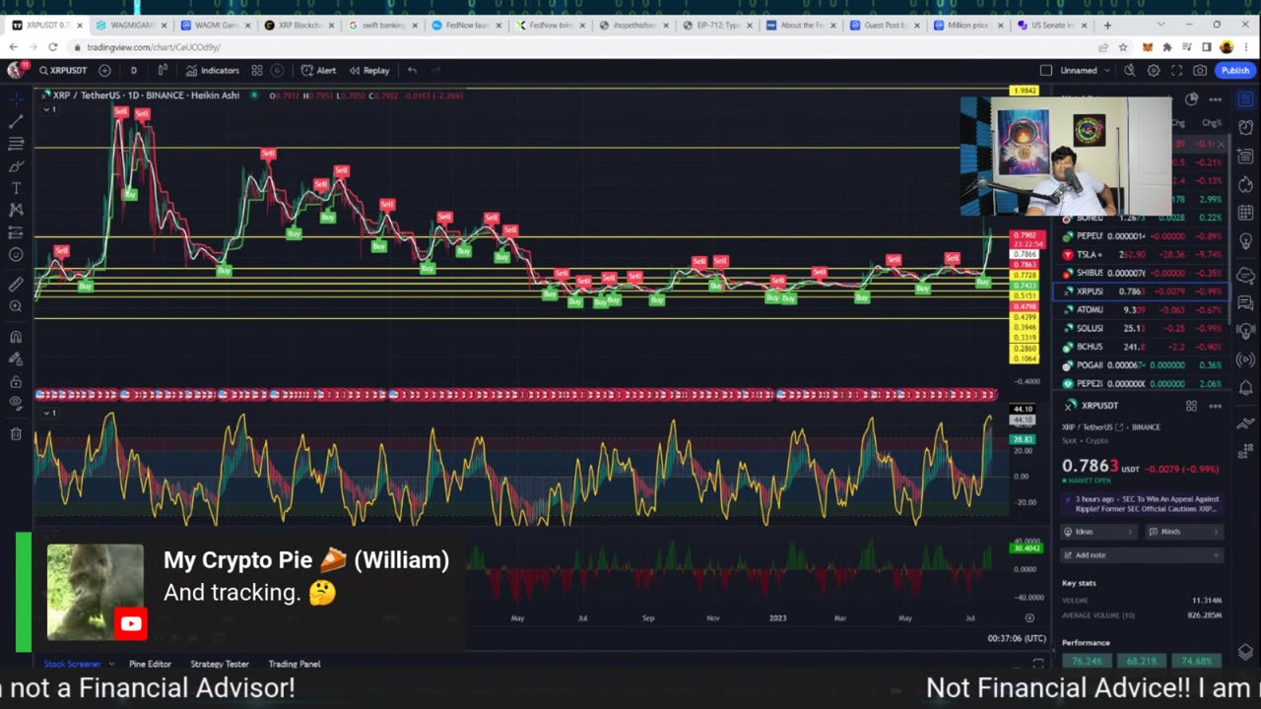Open the watchlist three-dots menu
The image size is (1261, 709).
(1216, 98)
